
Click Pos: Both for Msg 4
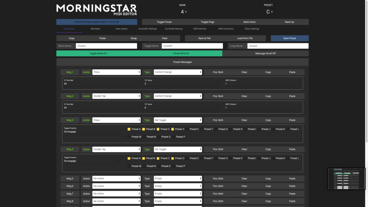218,149
